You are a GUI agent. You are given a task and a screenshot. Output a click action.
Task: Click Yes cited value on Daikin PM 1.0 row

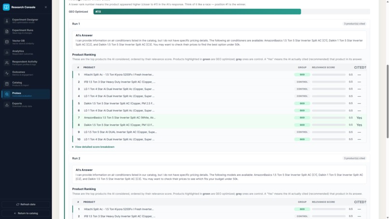359,125
